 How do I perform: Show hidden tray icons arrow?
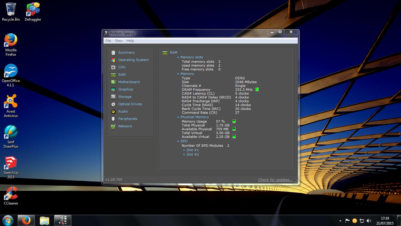click(340, 220)
